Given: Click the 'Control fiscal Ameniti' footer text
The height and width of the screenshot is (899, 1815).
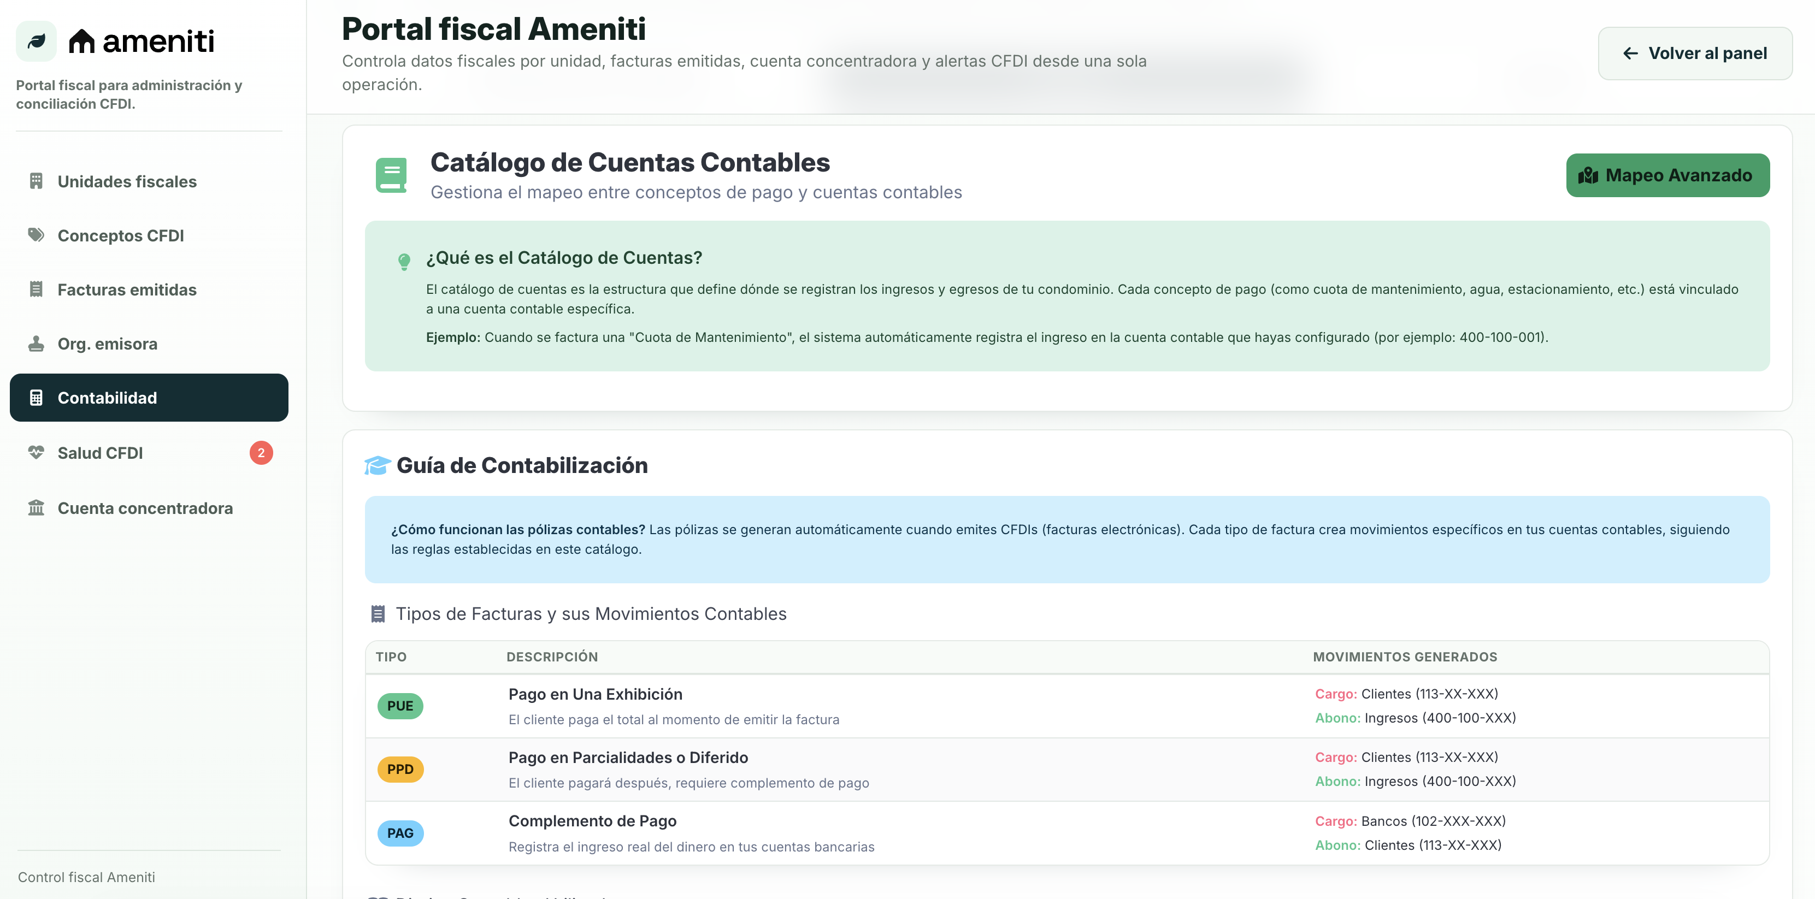Looking at the screenshot, I should coord(87,877).
